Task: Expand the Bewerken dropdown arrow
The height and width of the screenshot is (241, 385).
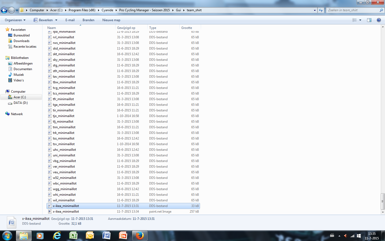Action: click(56, 20)
